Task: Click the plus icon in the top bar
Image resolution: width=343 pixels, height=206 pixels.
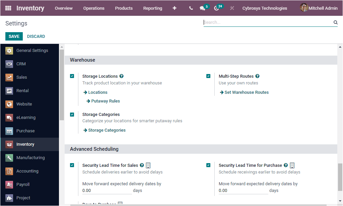Action: [175, 8]
